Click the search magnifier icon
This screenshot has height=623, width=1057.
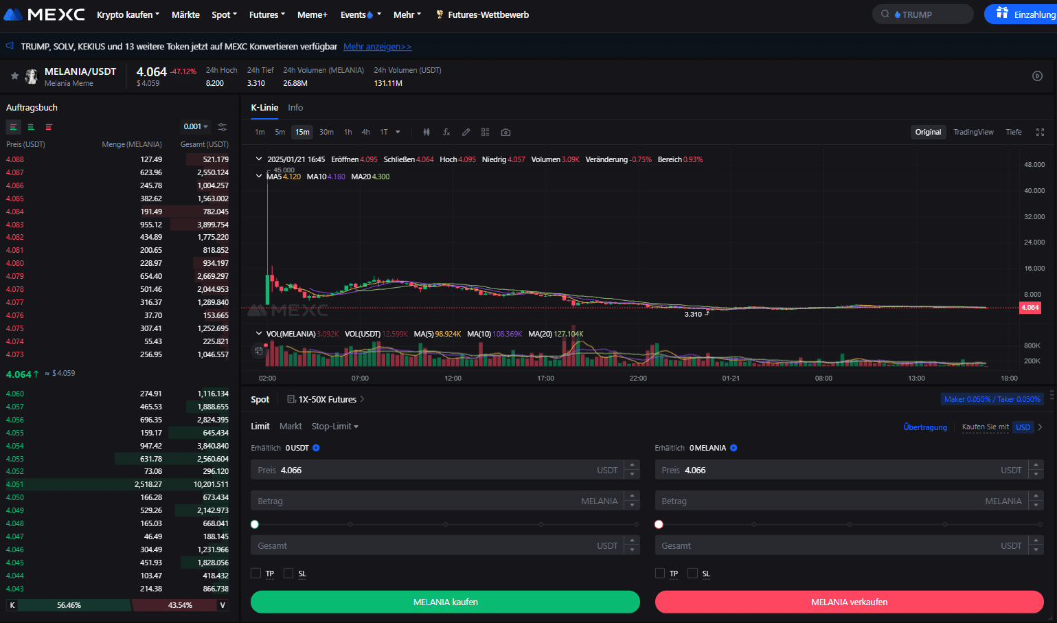tap(885, 14)
